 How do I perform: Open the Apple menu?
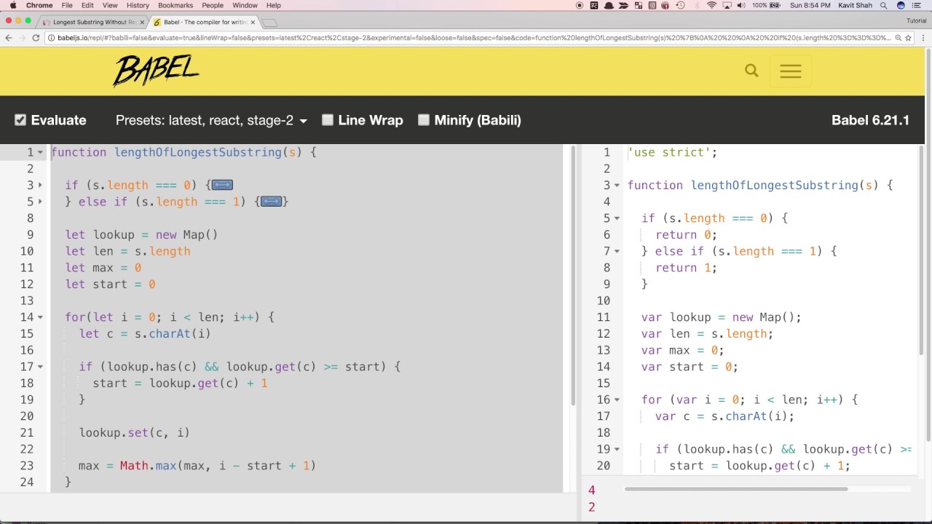point(12,5)
